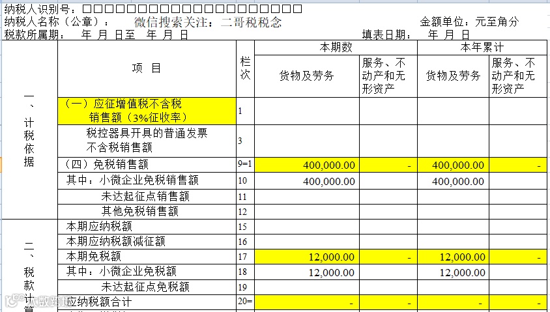Select the 二、税款计算 section cell
Screen dimensions: 550x312
[x=29, y=266]
